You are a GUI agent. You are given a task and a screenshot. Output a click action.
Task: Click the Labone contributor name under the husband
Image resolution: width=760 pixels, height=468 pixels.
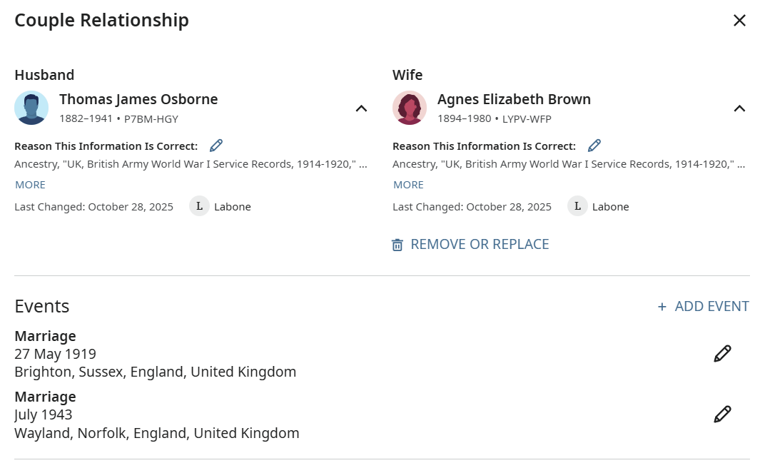point(233,207)
